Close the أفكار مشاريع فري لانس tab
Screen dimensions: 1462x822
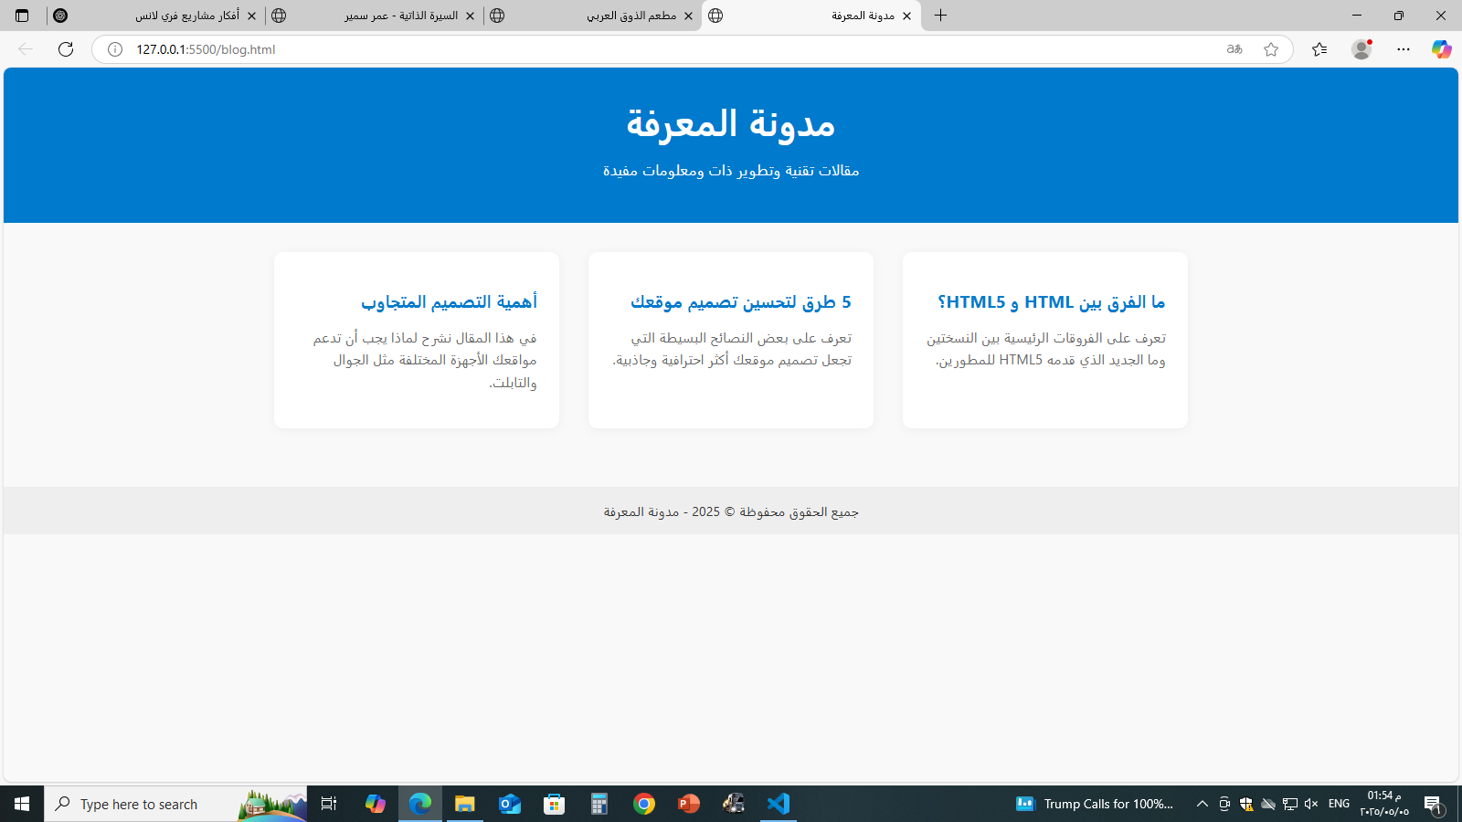pos(252,16)
